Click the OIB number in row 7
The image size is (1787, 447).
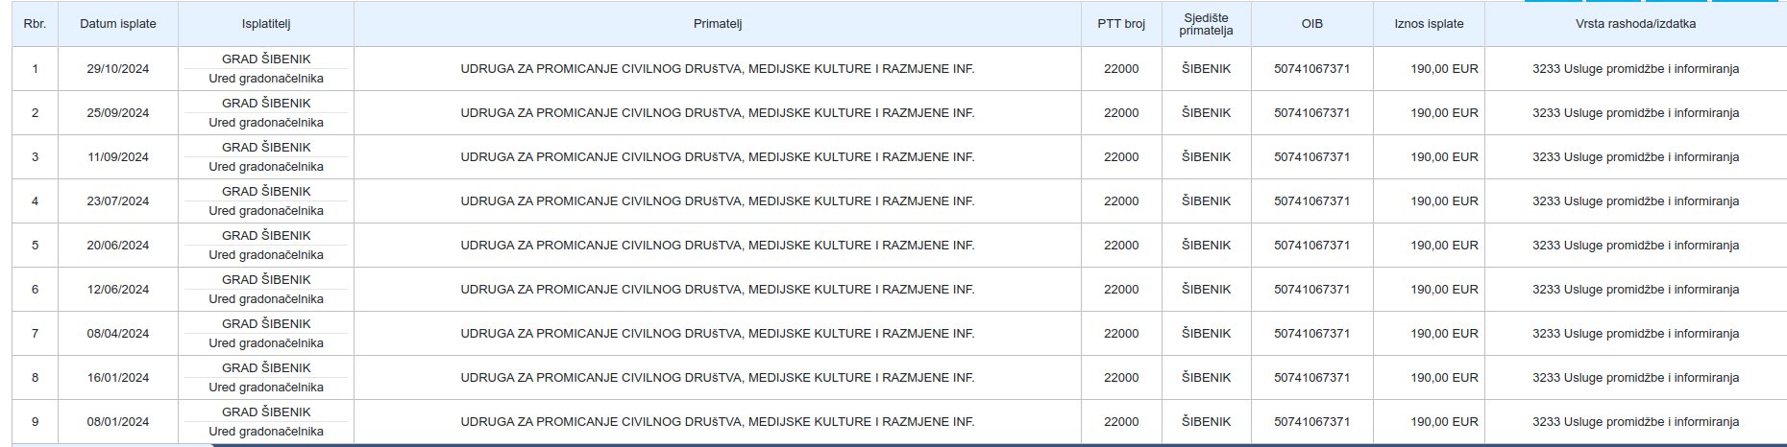pyautogui.click(x=1311, y=334)
